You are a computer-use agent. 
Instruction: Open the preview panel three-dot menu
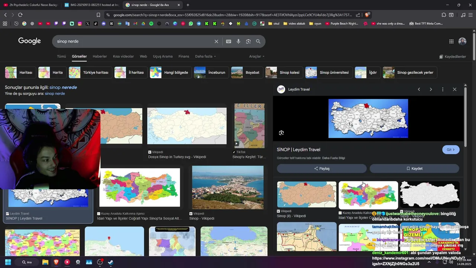[443, 89]
